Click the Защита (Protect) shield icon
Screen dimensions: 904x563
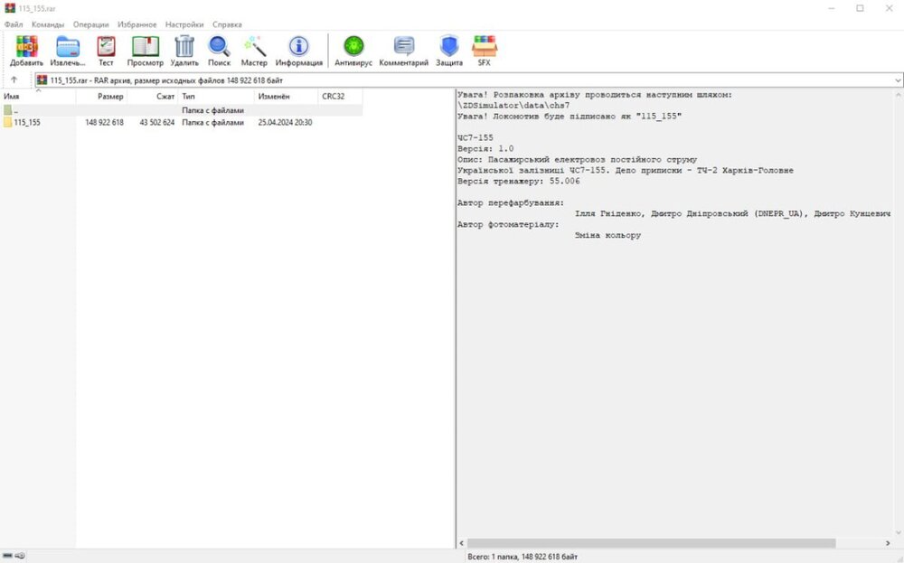pos(449,47)
